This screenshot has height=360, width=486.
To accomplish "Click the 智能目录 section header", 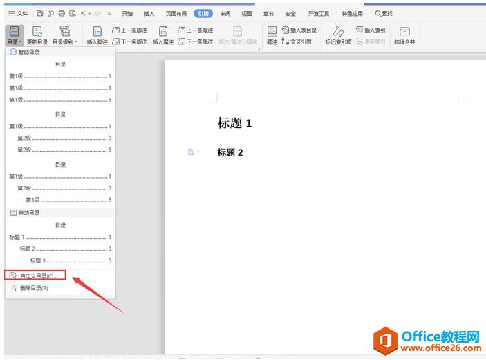I will [60, 52].
